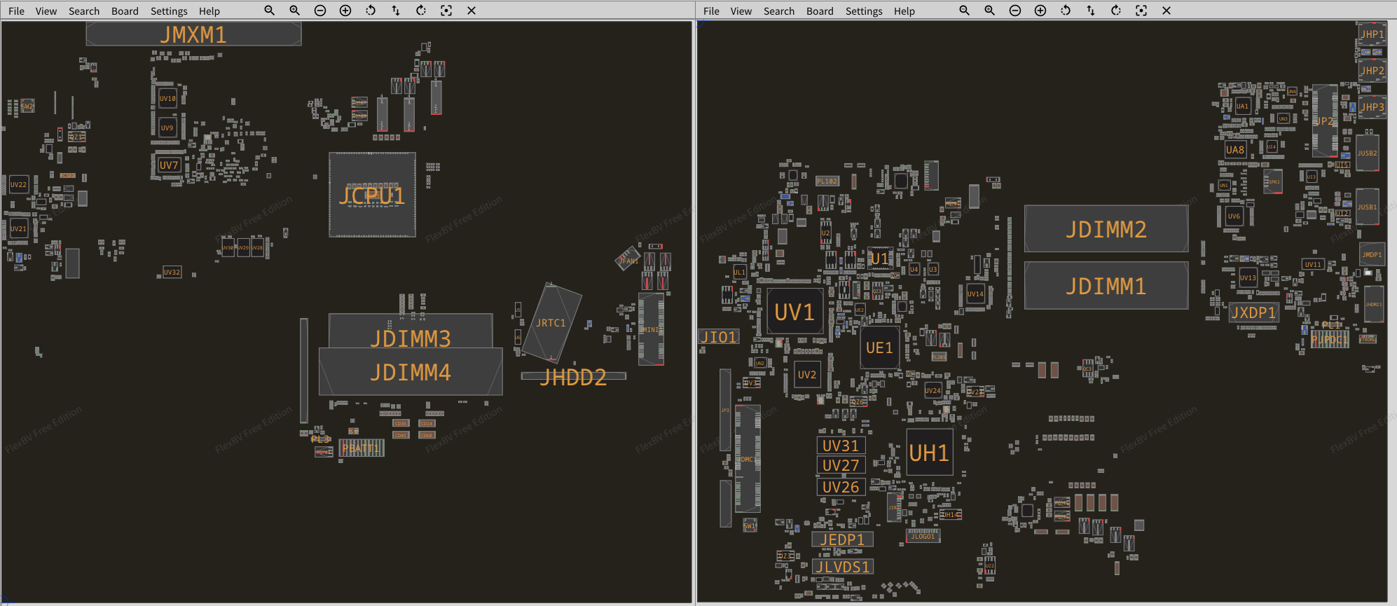Click magnifier zoom-in icon in right pane
Image resolution: width=1397 pixels, height=606 pixels.
[989, 11]
